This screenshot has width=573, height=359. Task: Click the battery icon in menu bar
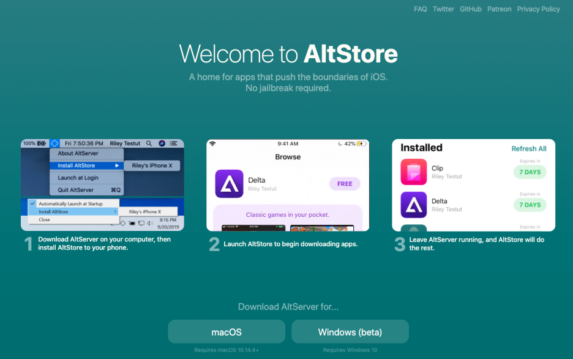coord(41,143)
